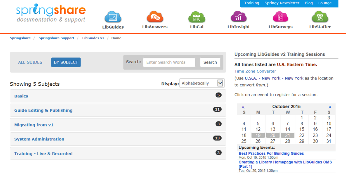Go to previous month in calendar

tap(243, 107)
